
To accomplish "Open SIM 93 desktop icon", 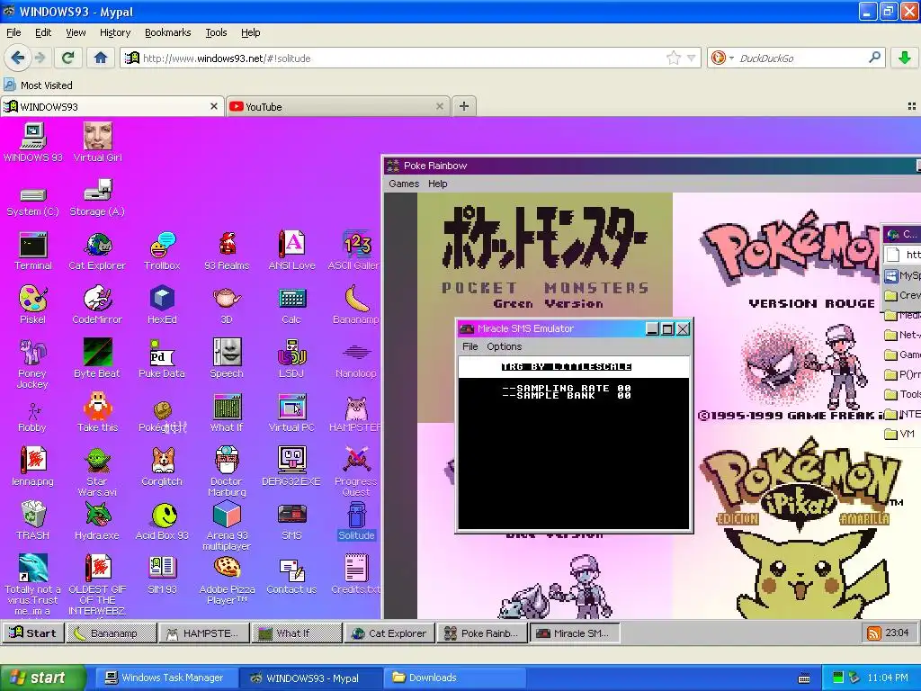I will click(x=162, y=575).
